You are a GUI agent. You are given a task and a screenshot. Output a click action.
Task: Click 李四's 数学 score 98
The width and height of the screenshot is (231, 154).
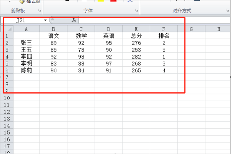pyautogui.click(x=81, y=57)
